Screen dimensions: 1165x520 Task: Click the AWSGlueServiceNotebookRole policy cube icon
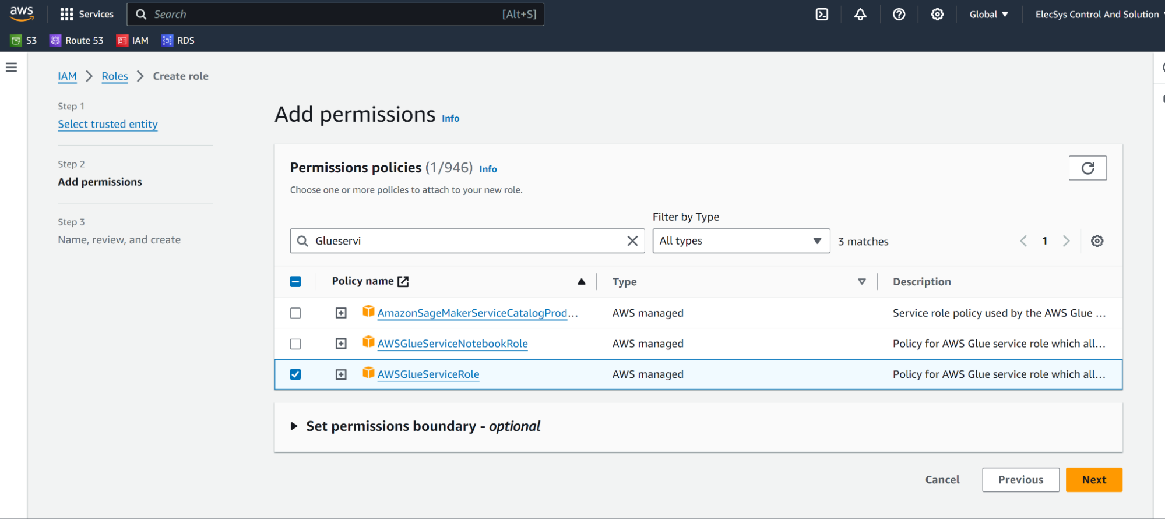click(x=368, y=342)
